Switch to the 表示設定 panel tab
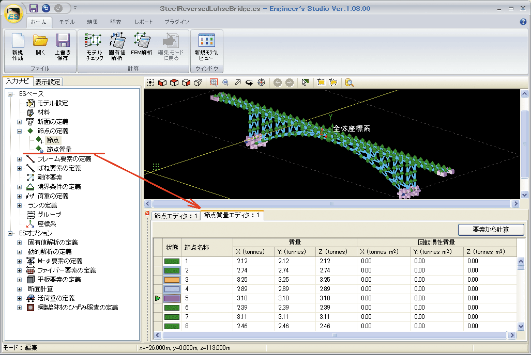Viewport: 531px width, 355px height. (x=48, y=82)
